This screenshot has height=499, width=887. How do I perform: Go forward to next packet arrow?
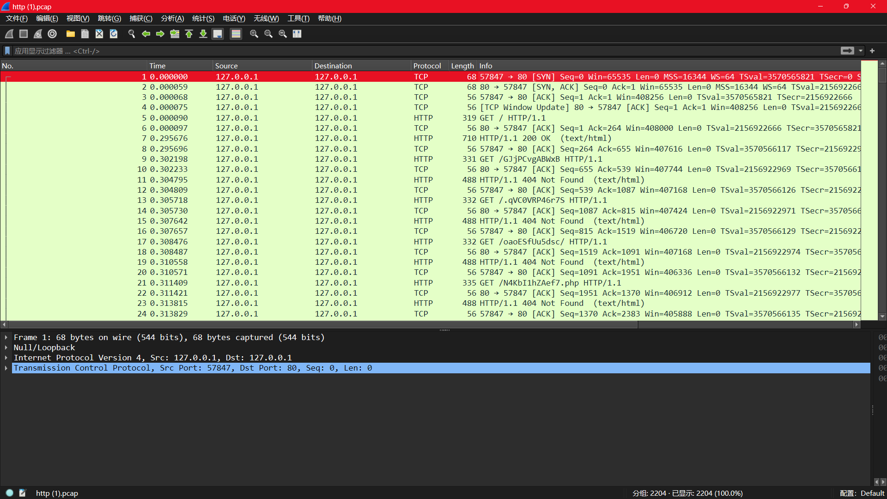(160, 34)
